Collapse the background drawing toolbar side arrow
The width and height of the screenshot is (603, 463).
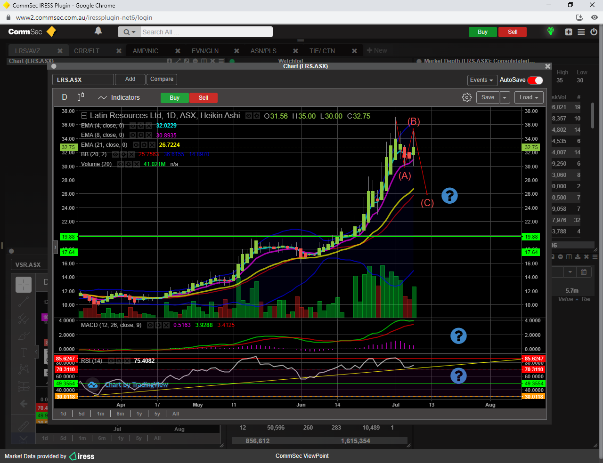(x=36, y=352)
